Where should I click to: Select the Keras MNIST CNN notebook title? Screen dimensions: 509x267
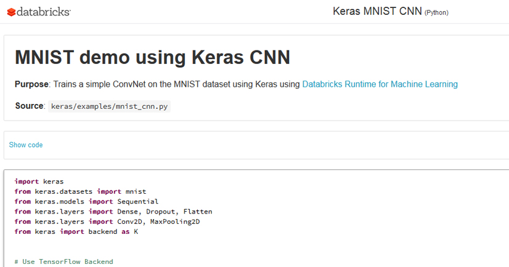(377, 11)
